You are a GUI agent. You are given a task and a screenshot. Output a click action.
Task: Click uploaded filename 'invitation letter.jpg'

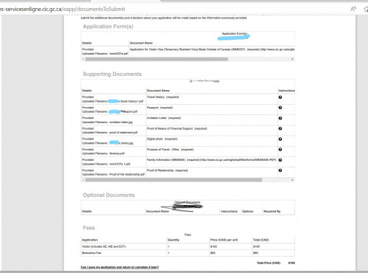tap(121, 122)
